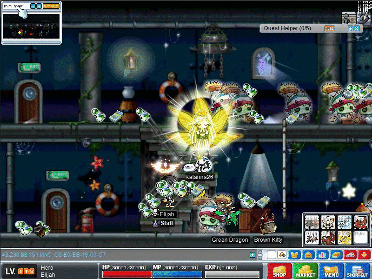The image size is (372, 279).
Task: Open the MARKET button
Action: 306,271
